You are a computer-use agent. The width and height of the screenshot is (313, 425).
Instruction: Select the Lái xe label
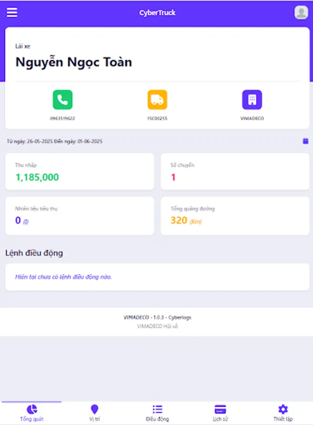pyautogui.click(x=23, y=46)
